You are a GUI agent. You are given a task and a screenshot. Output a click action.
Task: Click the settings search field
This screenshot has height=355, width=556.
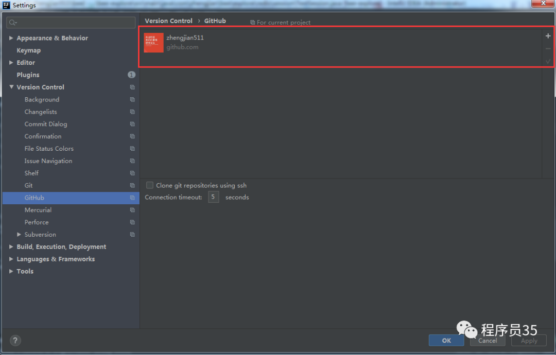point(71,22)
